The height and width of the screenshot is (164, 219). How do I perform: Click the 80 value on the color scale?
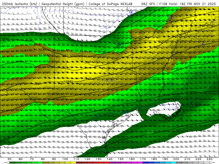pos(43,159)
